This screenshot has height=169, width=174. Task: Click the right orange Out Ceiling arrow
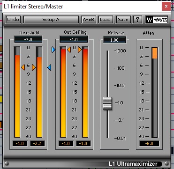[x=80, y=50]
